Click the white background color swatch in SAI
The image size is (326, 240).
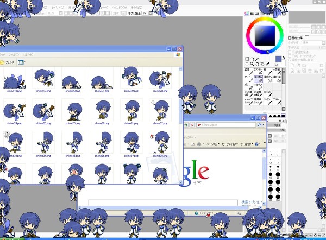click(x=283, y=63)
